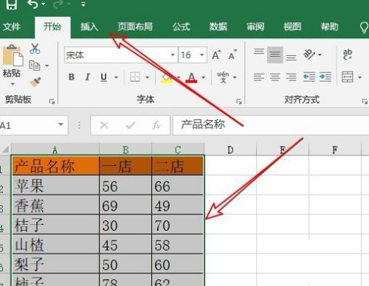This screenshot has width=369, height=286.
Task: Toggle Bold formatting
Action: [x=72, y=77]
